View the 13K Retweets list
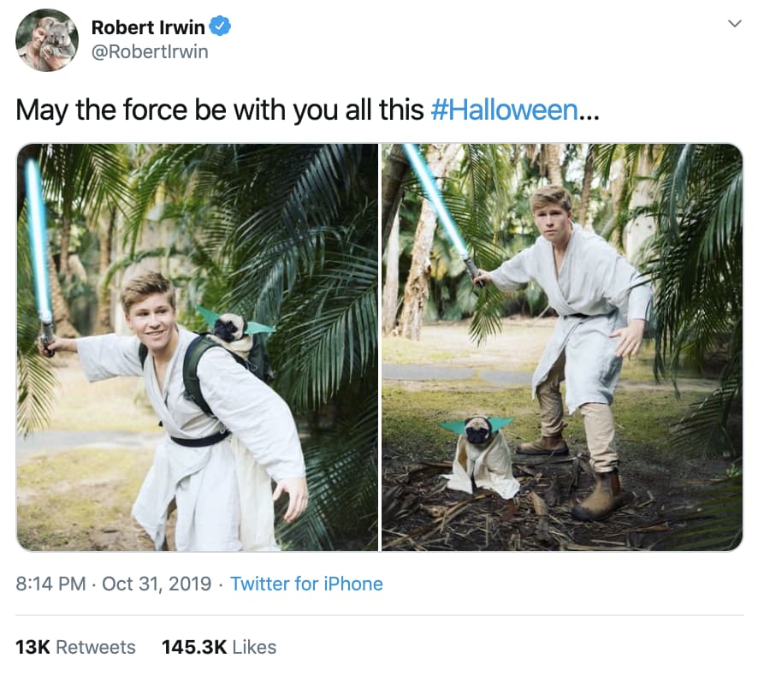758x676 pixels. pyautogui.click(x=75, y=647)
